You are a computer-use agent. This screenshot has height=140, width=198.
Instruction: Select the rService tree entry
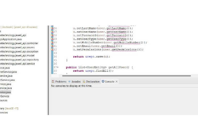pyautogui.click(x=5, y=96)
